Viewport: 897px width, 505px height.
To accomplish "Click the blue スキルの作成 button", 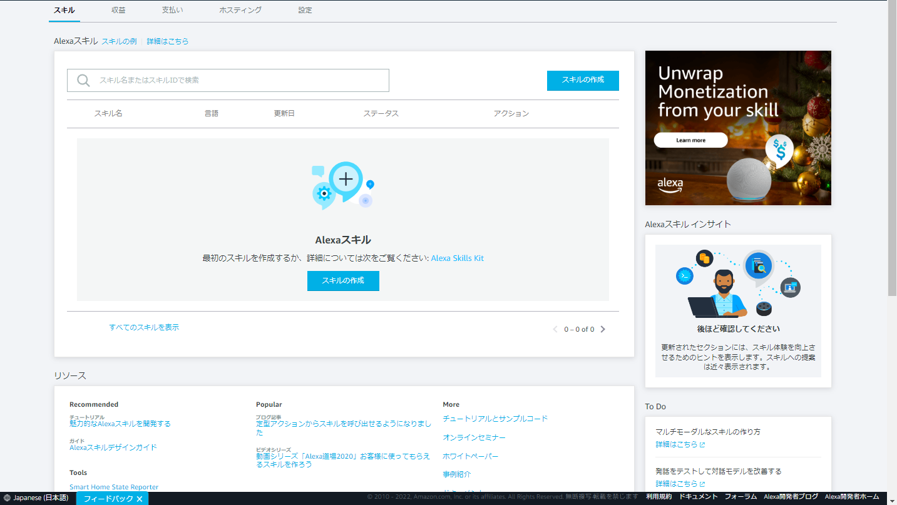I will coord(582,80).
